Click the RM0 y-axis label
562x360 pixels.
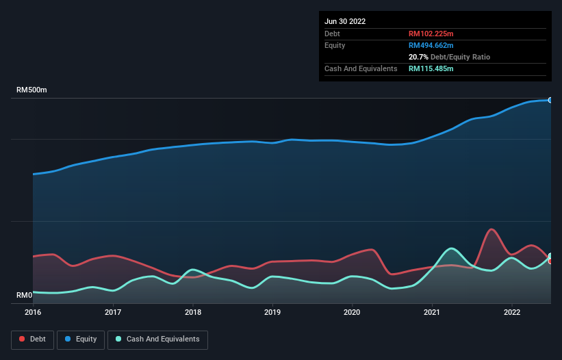[x=24, y=295]
